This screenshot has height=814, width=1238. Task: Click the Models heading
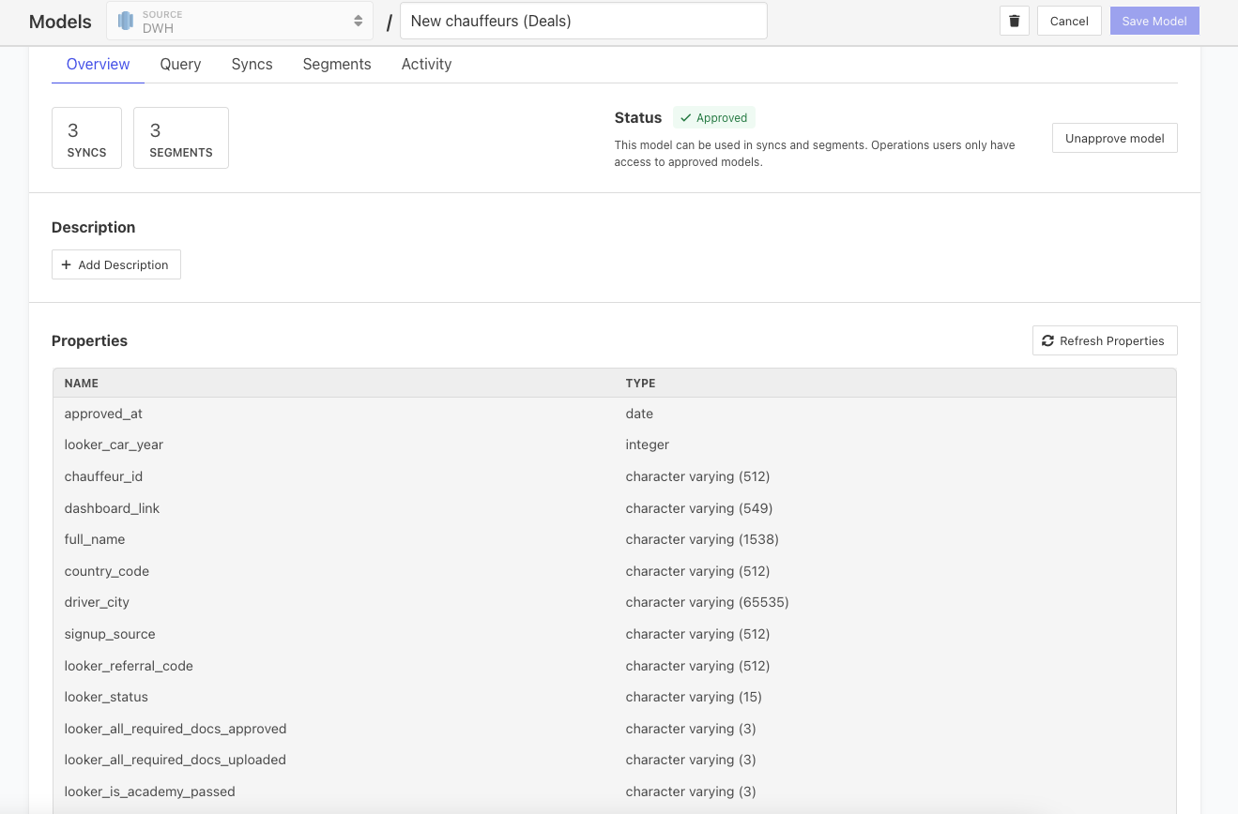(x=60, y=22)
